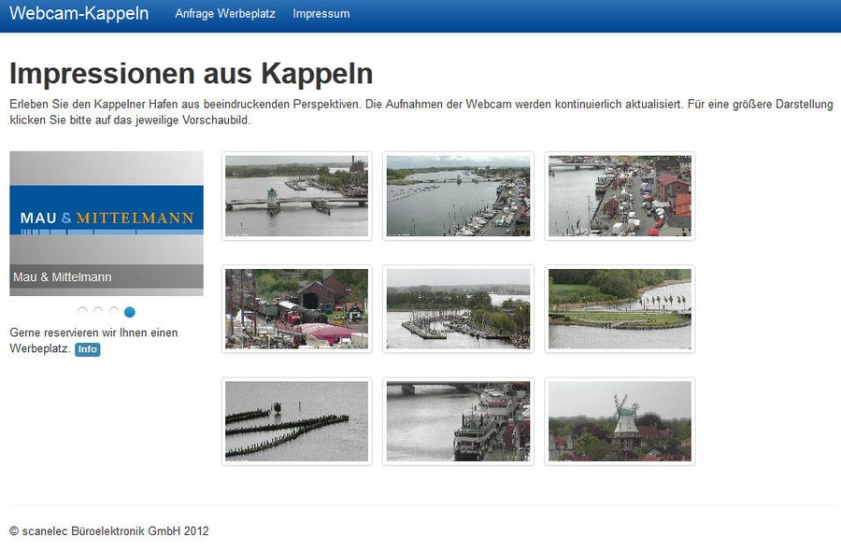Open thumbnail of ship docked near bridge
Viewport: 841px width, 551px height.
458,421
